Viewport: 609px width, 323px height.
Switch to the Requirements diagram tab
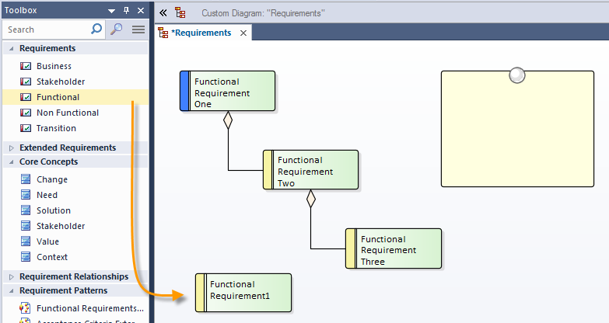pyautogui.click(x=201, y=33)
